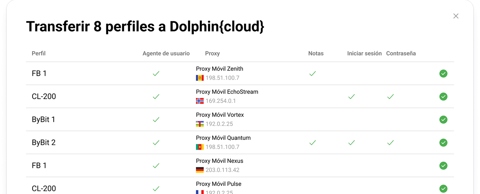Click green status circle for ByBit 1 row
The width and height of the screenshot is (480, 194).
tap(443, 120)
